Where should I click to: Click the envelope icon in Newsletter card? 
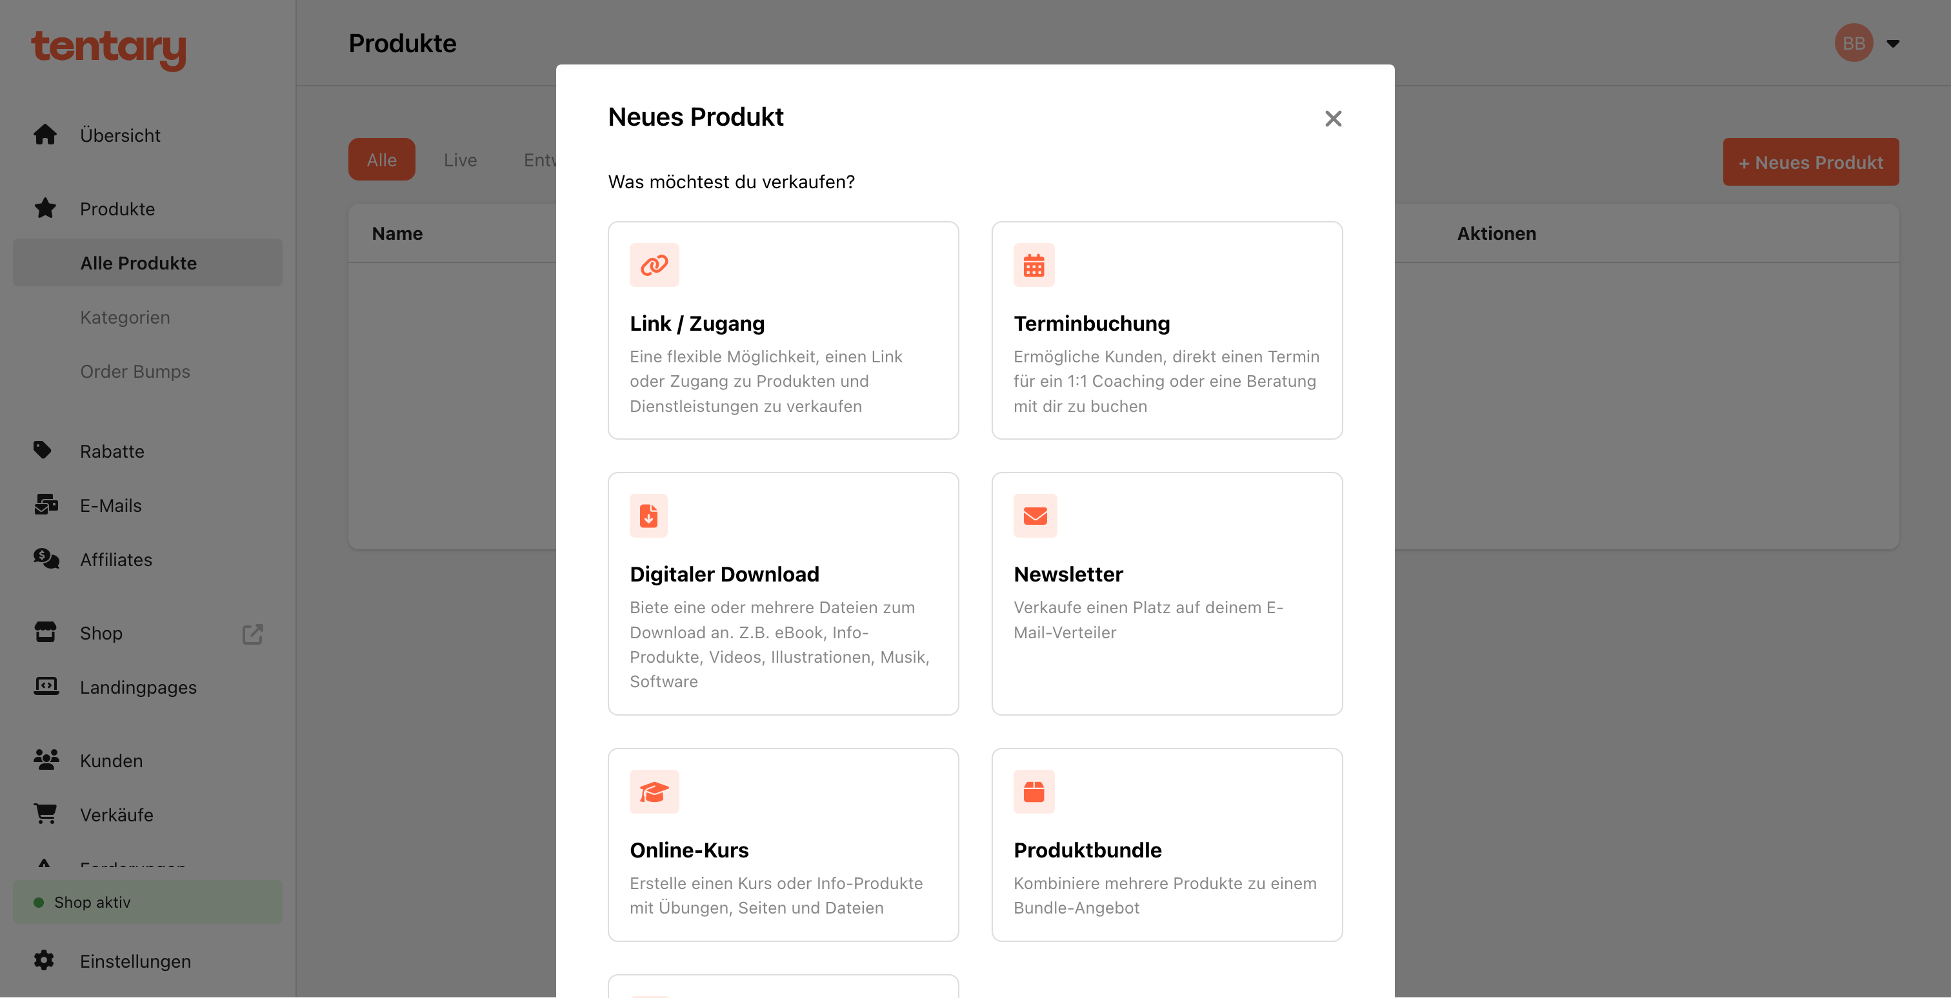[1036, 516]
